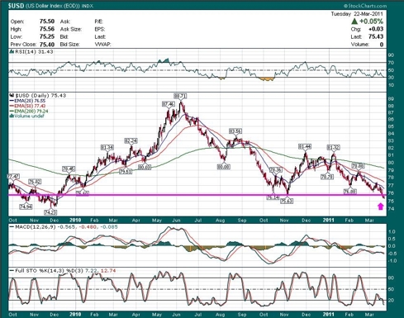Screen dimensions: 404x318
Task: Click the 82.24 late-March high label
Action: 131,140
